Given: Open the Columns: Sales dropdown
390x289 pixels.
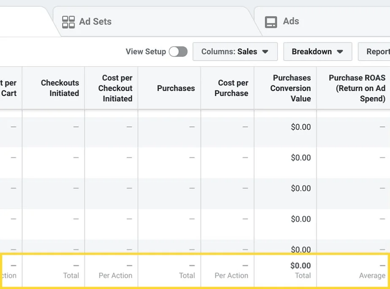Looking at the screenshot, I should coord(235,51).
